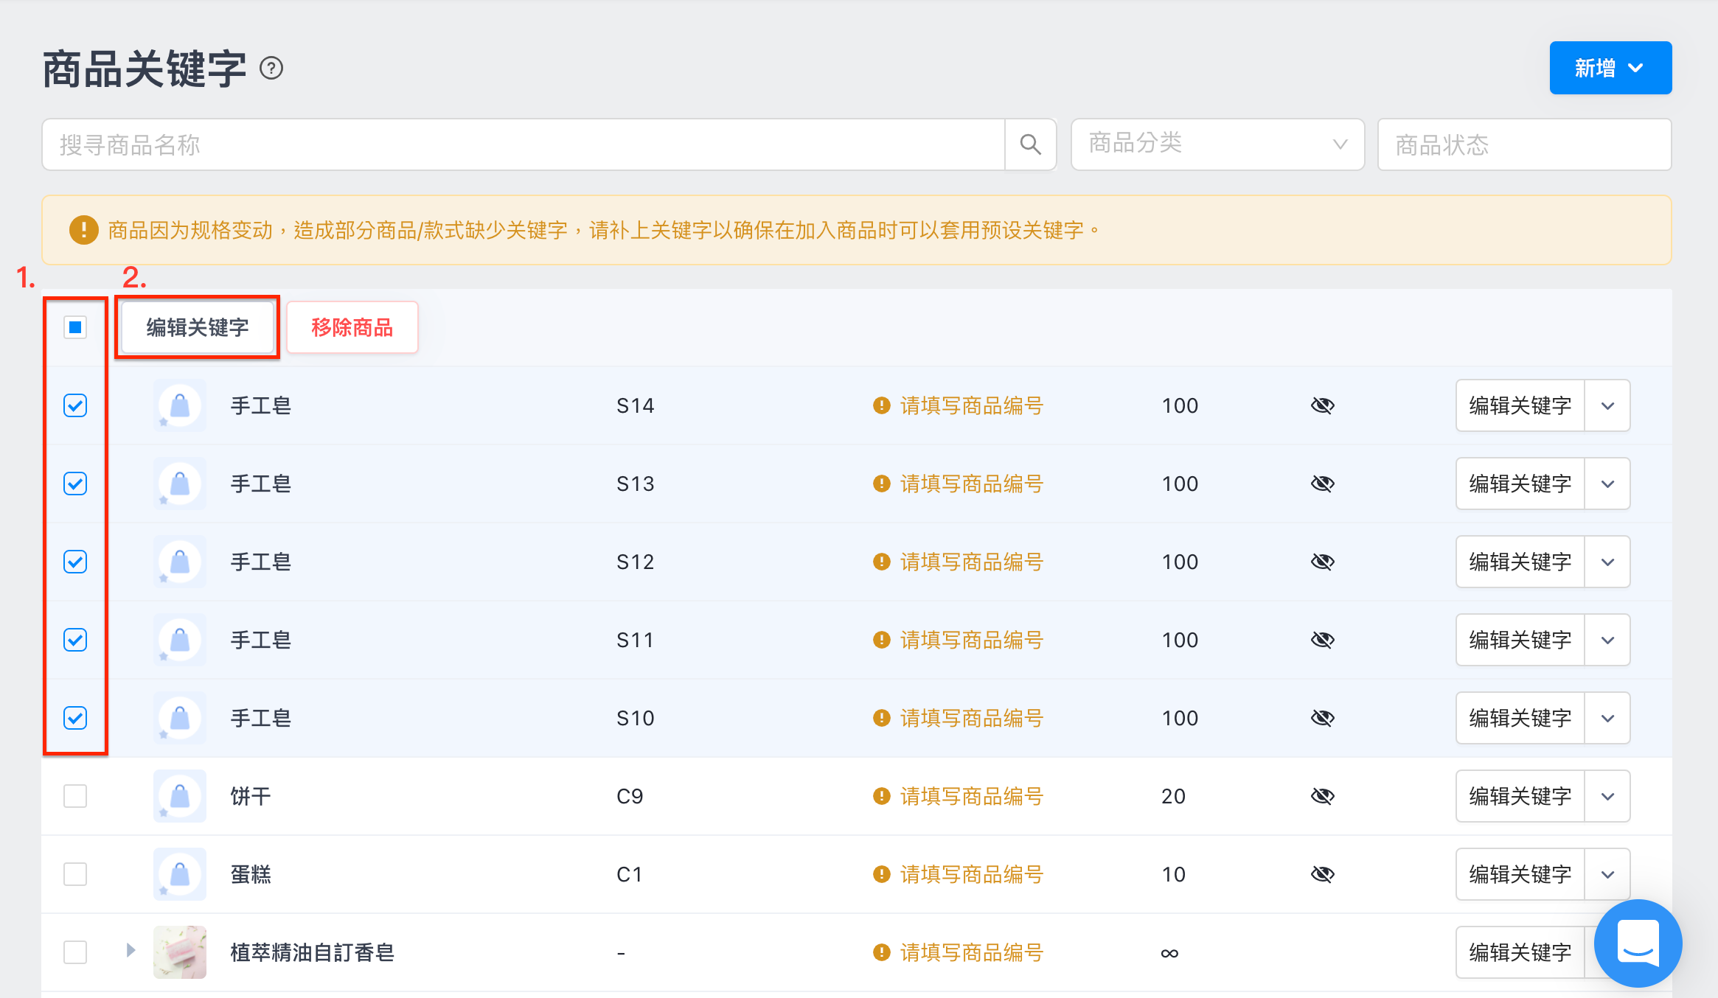
Task: Click the warning icon beside C9 请填写商品编号
Action: pyautogui.click(x=881, y=796)
